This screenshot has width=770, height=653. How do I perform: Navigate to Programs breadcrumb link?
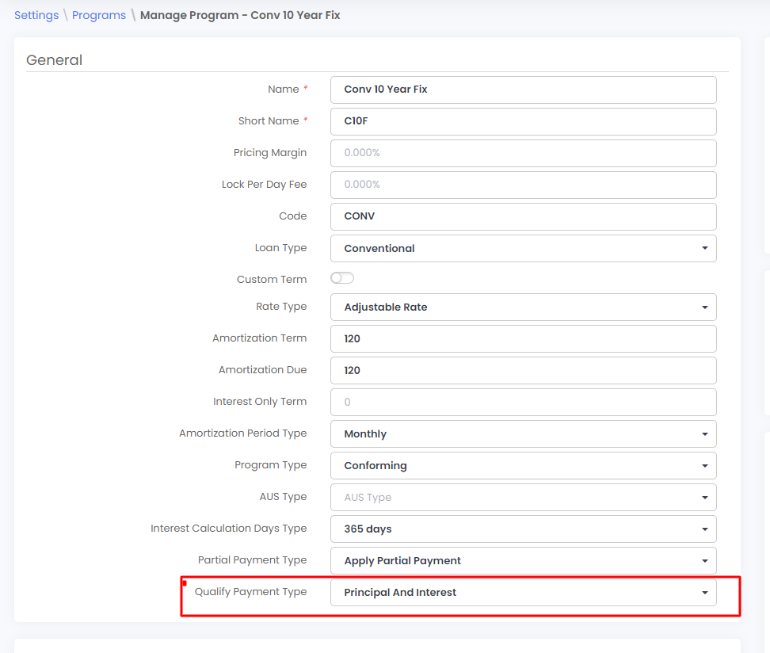pyautogui.click(x=99, y=15)
